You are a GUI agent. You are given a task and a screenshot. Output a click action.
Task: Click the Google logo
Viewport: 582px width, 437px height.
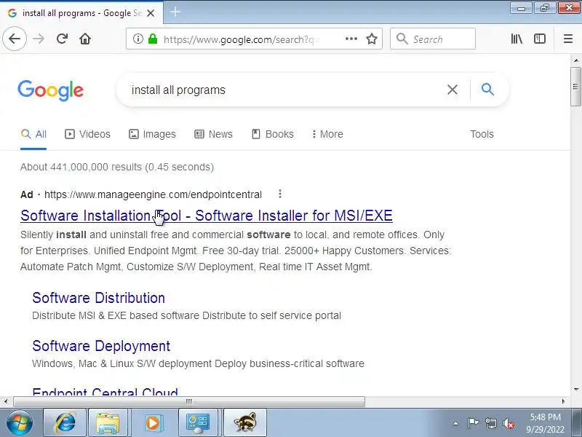pos(51,90)
